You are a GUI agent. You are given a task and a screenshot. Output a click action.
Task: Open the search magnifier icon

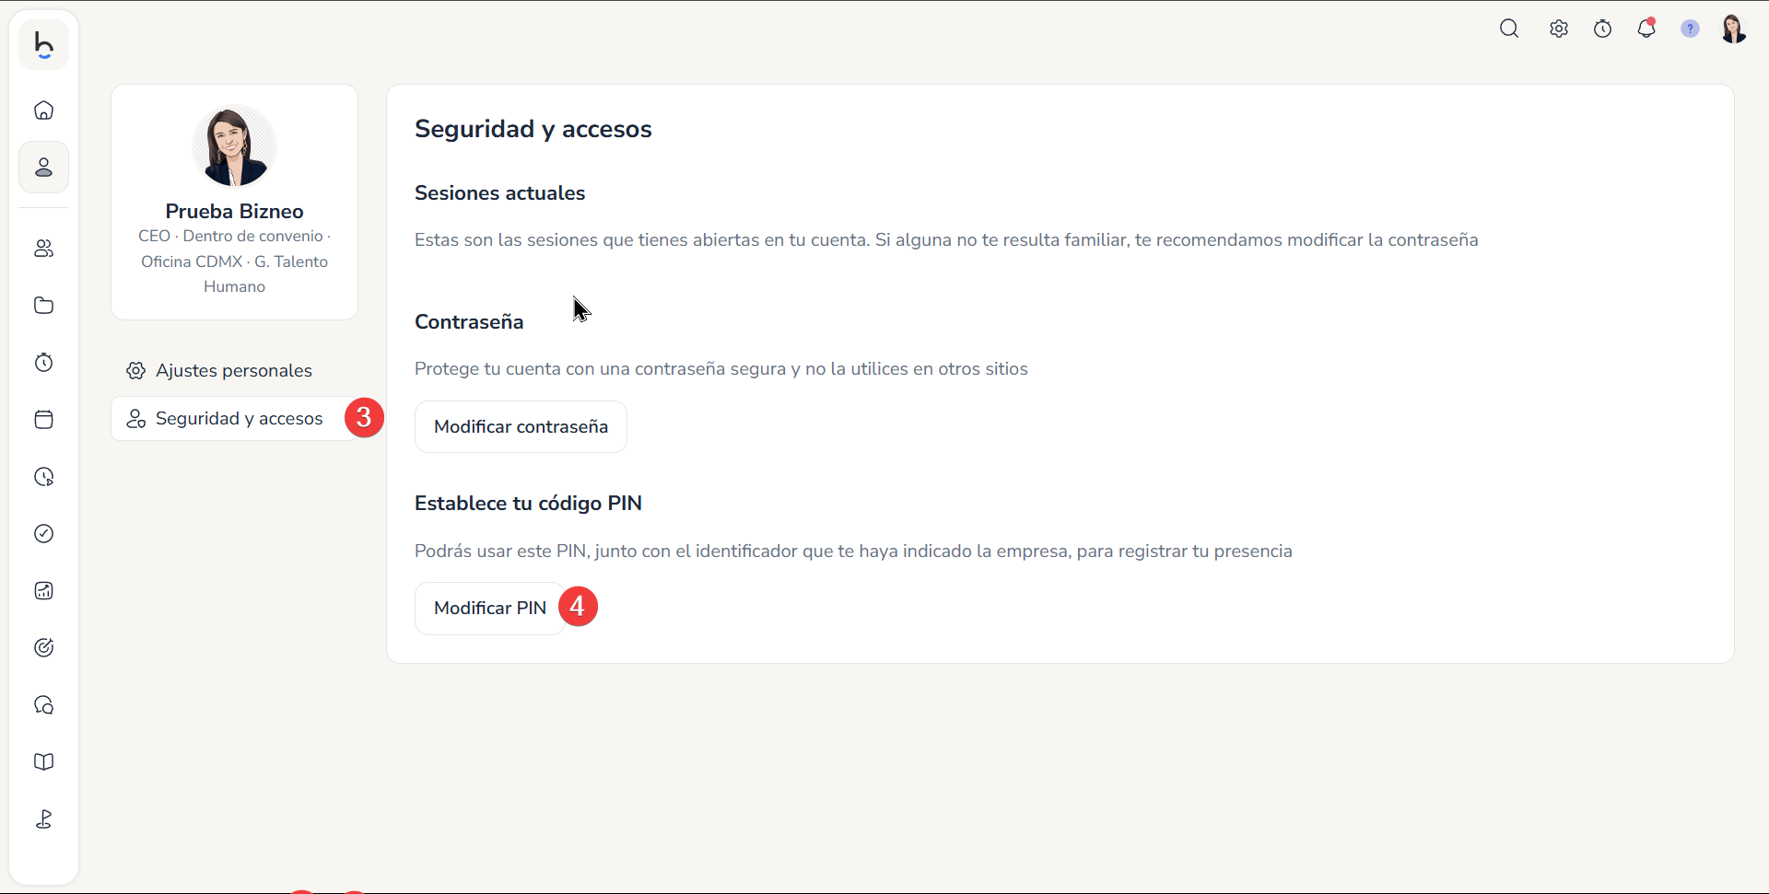(1509, 29)
